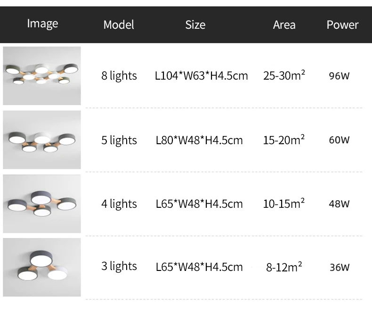372x319 pixels.
Task: Select the Power column header
Action: (x=342, y=25)
